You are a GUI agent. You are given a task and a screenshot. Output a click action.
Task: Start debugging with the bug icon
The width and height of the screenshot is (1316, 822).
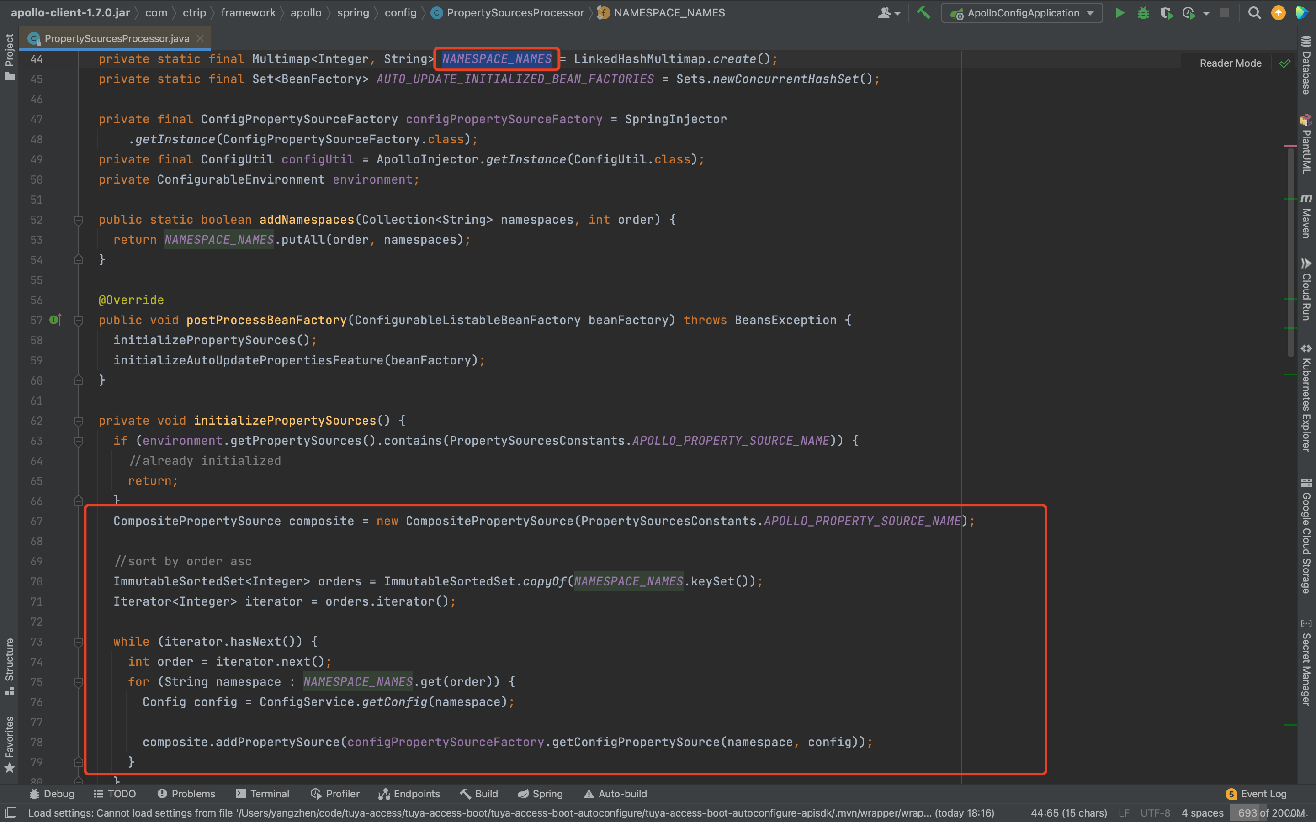(1142, 13)
